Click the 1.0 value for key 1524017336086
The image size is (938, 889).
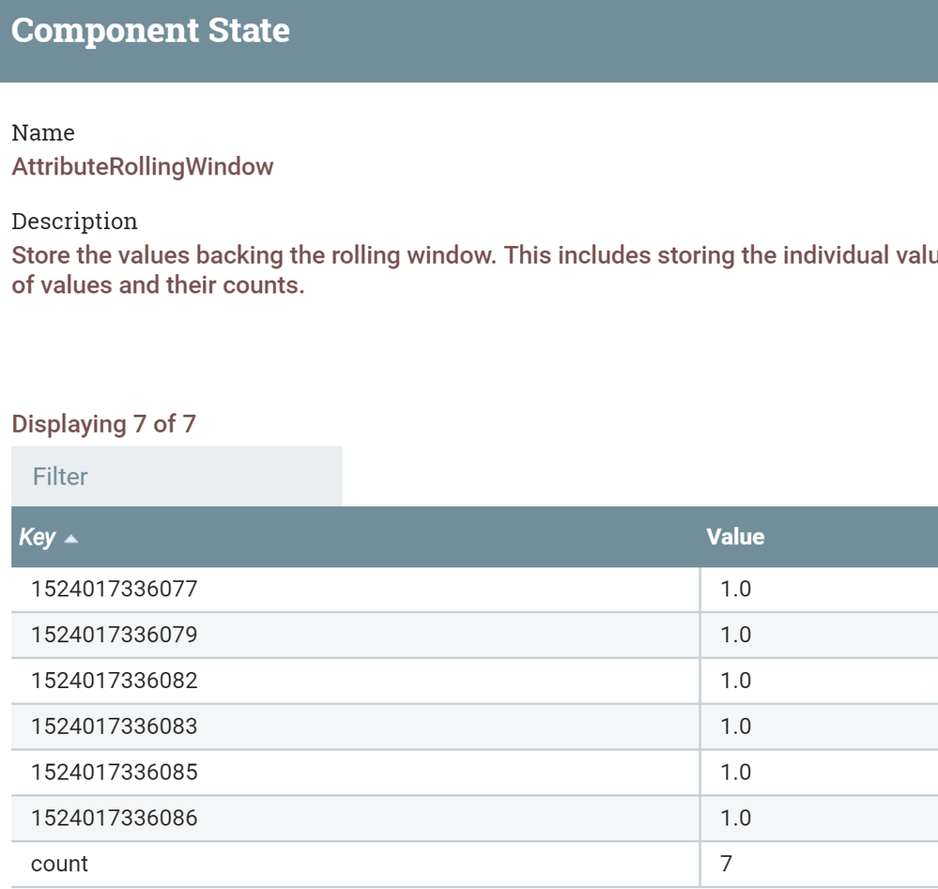tap(736, 818)
